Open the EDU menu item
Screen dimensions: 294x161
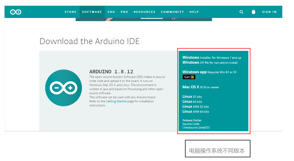[x=111, y=12]
